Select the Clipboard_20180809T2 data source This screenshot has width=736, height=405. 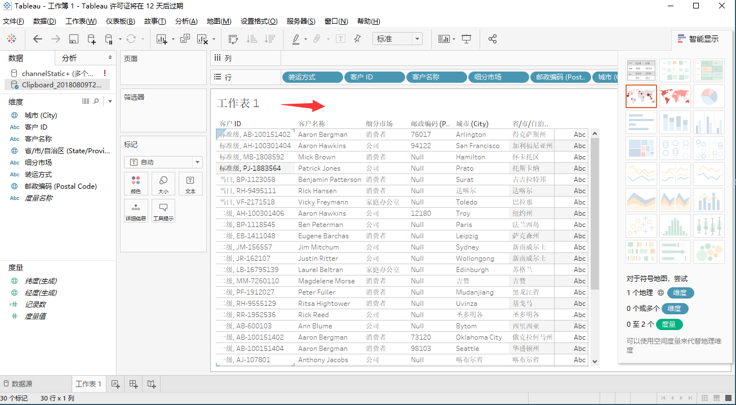coord(57,85)
